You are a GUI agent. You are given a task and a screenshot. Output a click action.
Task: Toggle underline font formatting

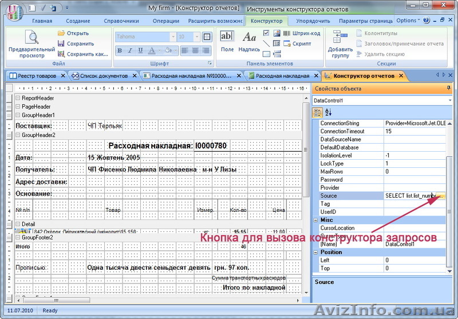(139, 50)
